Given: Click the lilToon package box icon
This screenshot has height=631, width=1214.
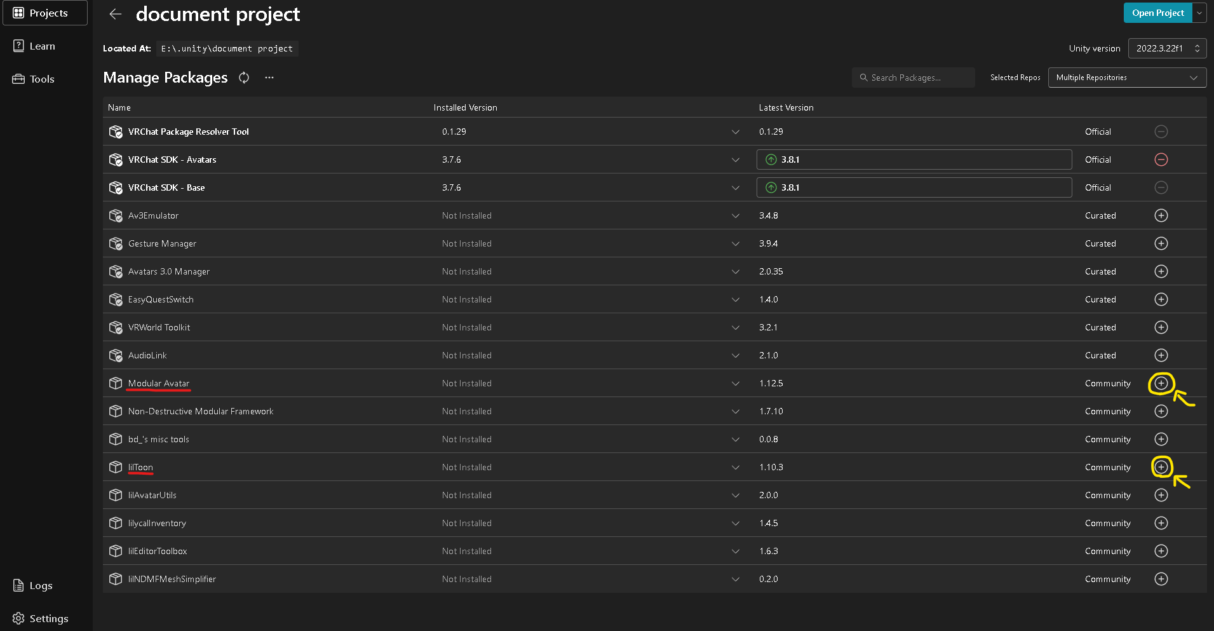Looking at the screenshot, I should point(116,467).
